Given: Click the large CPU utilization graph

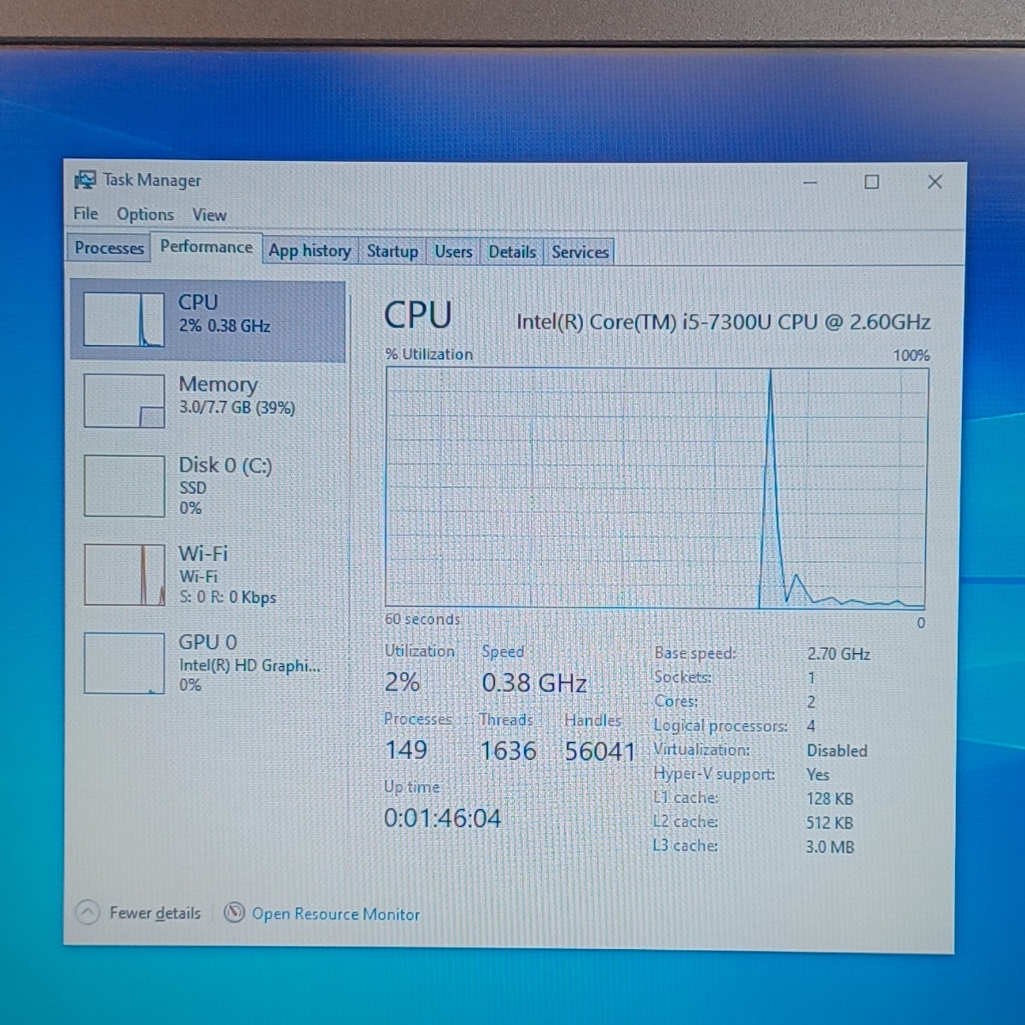Looking at the screenshot, I should click(x=657, y=487).
